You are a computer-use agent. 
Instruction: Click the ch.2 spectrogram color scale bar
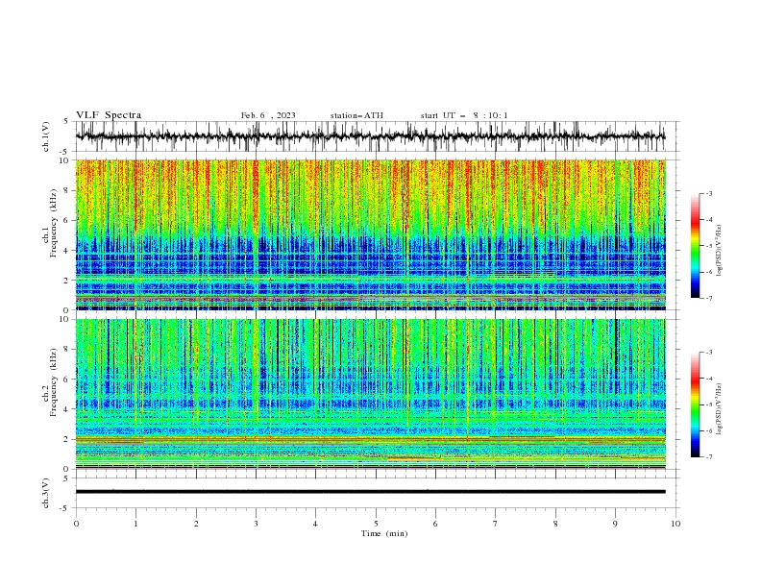point(695,404)
